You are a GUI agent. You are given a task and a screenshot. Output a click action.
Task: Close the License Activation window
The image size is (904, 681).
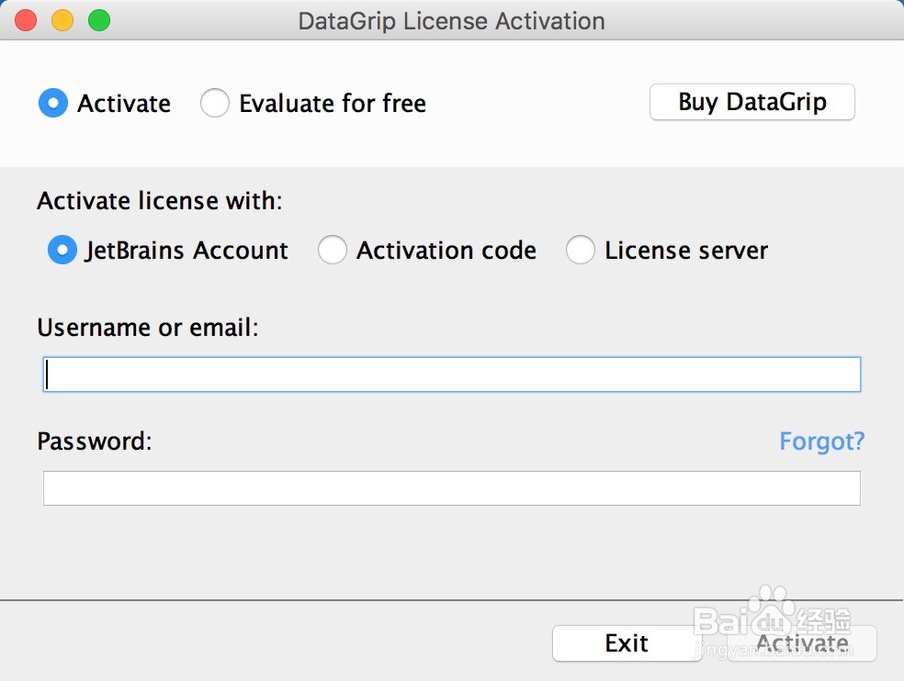(x=27, y=20)
